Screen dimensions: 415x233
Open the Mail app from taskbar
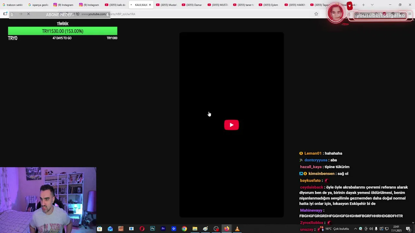click(110, 229)
